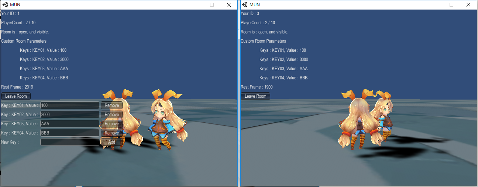Click the empty New Key input field
This screenshot has height=187, width=478.
[70, 142]
